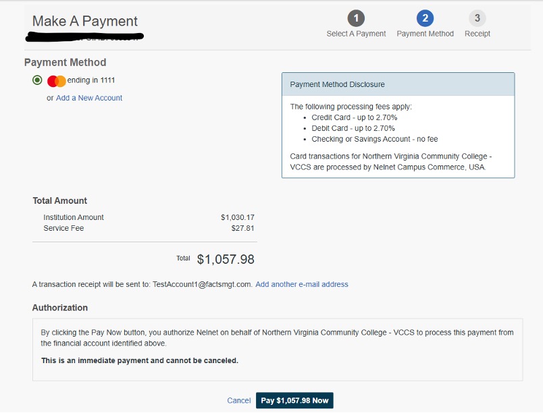This screenshot has width=543, height=413.
Task: Click the TestAccount1@factsmgt.com receipt email
Action: click(202, 284)
